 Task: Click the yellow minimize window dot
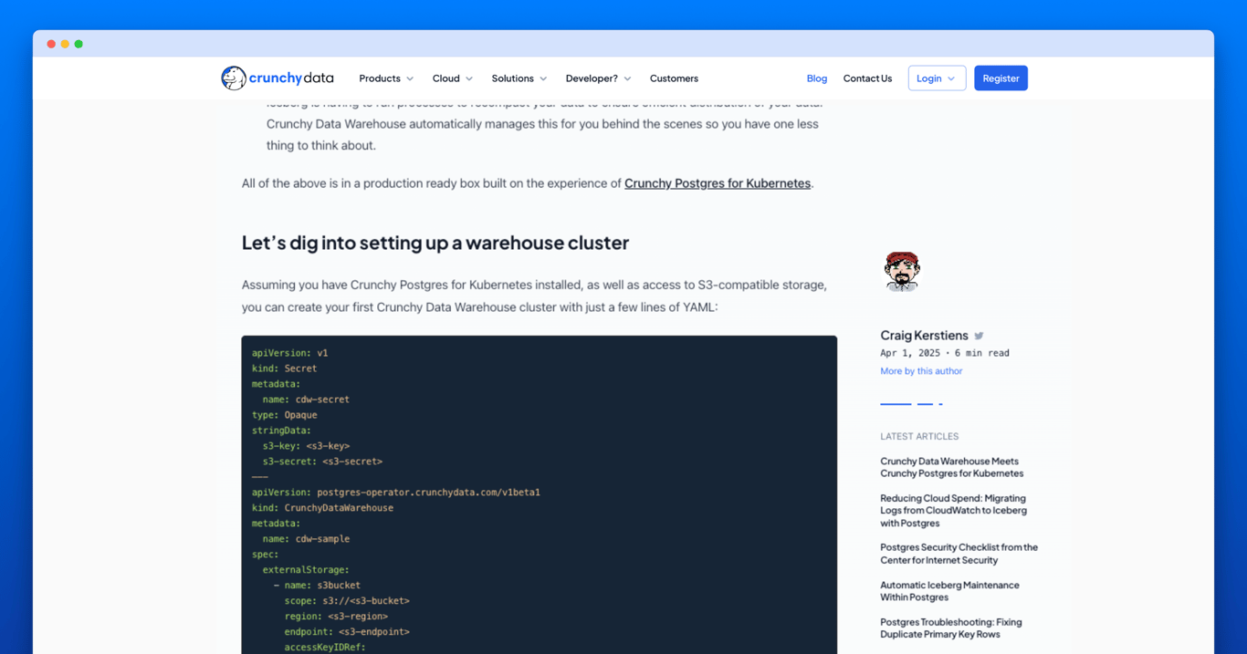65,44
